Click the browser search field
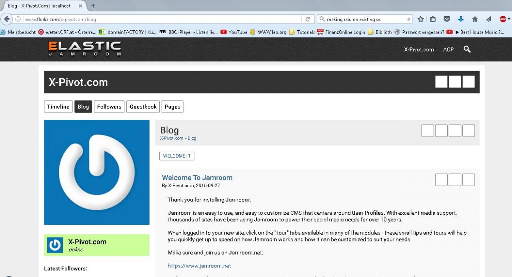 365,19
